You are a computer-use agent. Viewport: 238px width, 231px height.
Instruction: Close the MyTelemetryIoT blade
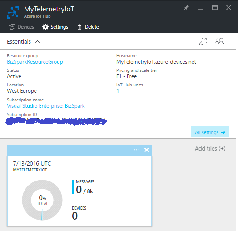(x=228, y=8)
